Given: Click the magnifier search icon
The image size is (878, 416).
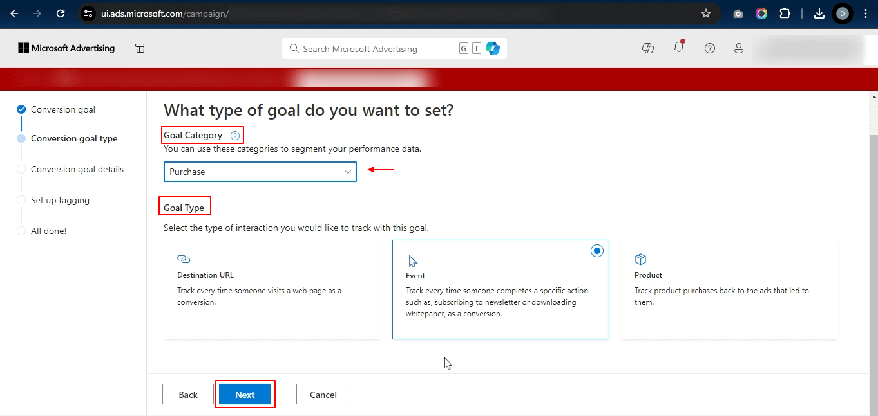Looking at the screenshot, I should pos(294,48).
